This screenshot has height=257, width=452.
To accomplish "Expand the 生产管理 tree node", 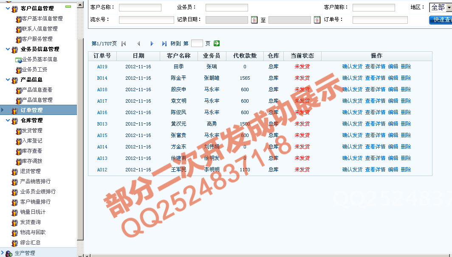I will click(x=3, y=253).
